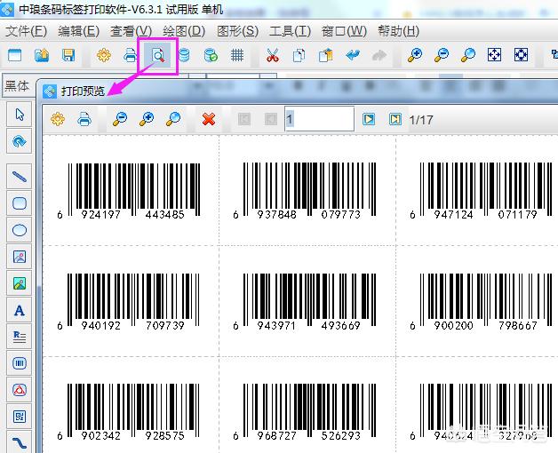Click the fit-to-window expand arrows icon
This screenshot has width=558, height=453.
(494, 55)
